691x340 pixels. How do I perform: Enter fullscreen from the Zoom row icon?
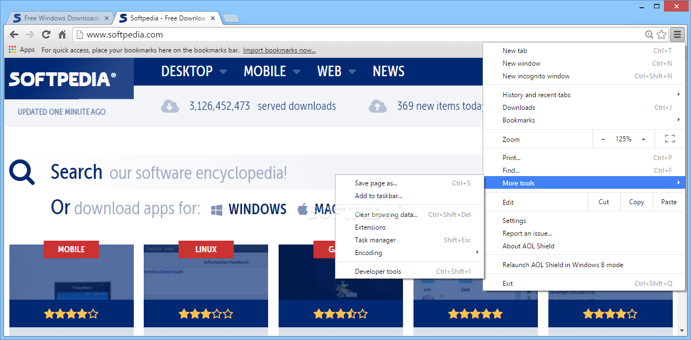[x=670, y=139]
